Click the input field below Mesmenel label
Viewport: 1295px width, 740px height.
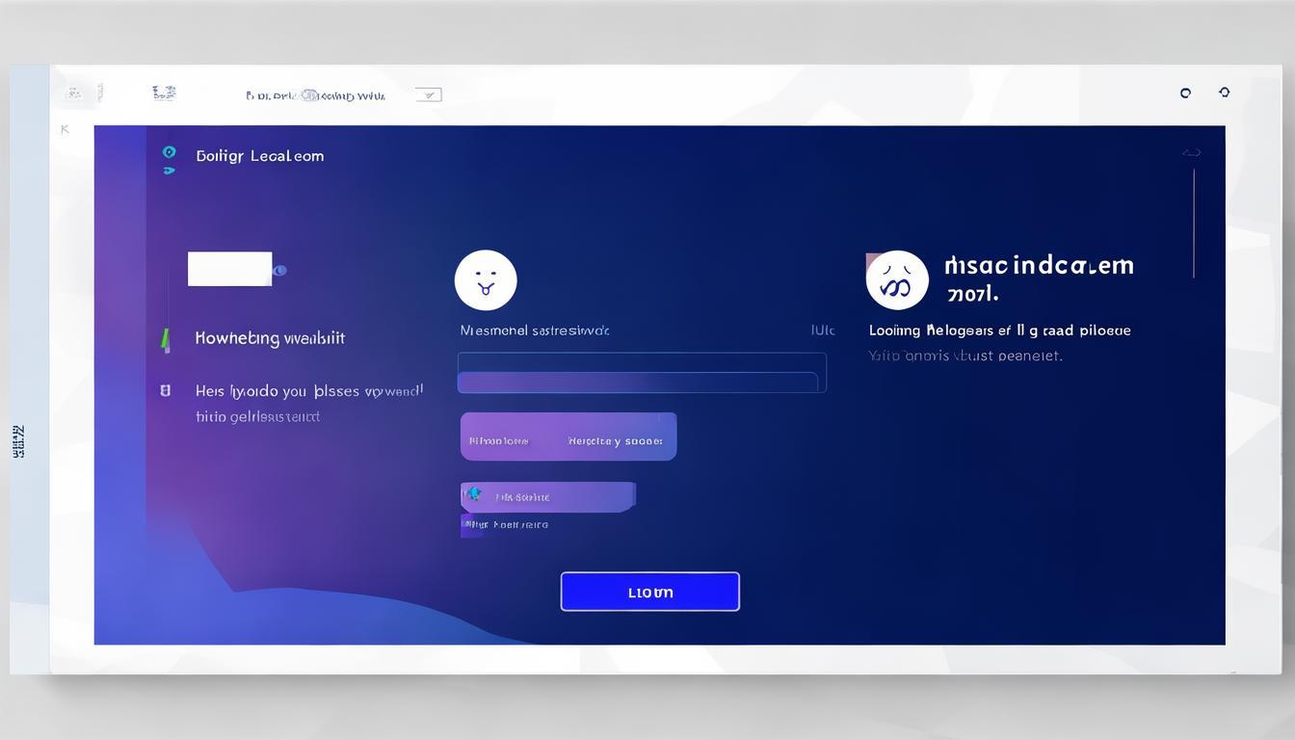pos(642,372)
